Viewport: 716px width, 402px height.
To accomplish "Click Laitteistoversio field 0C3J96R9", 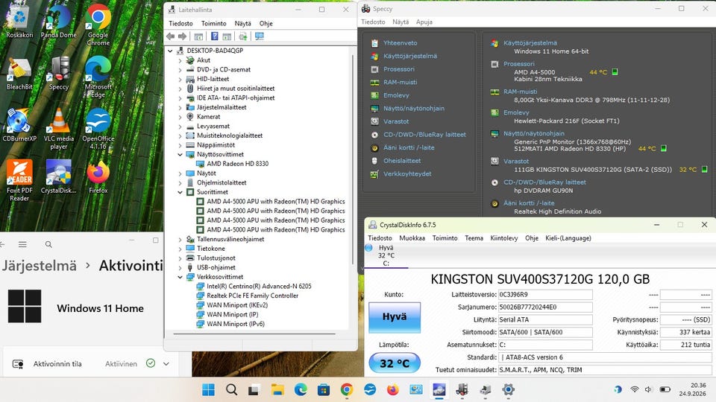I will (x=545, y=295).
